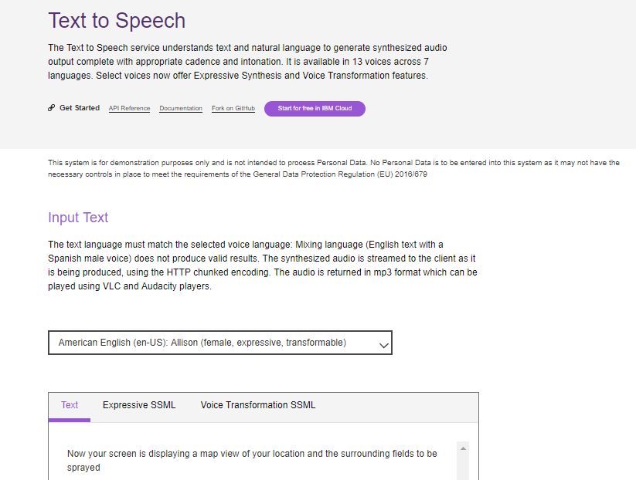
Task: Click the link icon beside Get Started
Action: 51,108
